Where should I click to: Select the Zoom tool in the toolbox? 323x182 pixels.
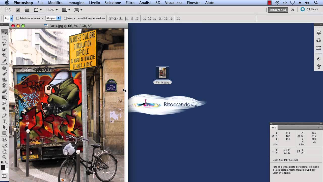(4, 157)
